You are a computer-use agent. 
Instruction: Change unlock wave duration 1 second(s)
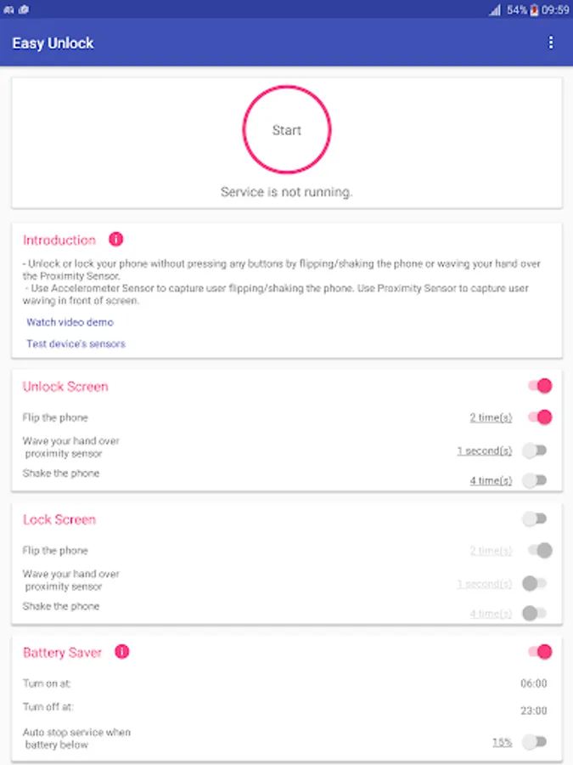click(485, 450)
